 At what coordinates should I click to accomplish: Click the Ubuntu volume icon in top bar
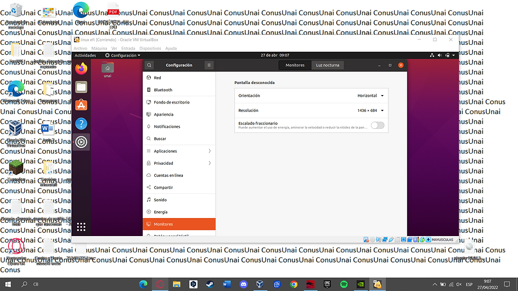pos(439,55)
